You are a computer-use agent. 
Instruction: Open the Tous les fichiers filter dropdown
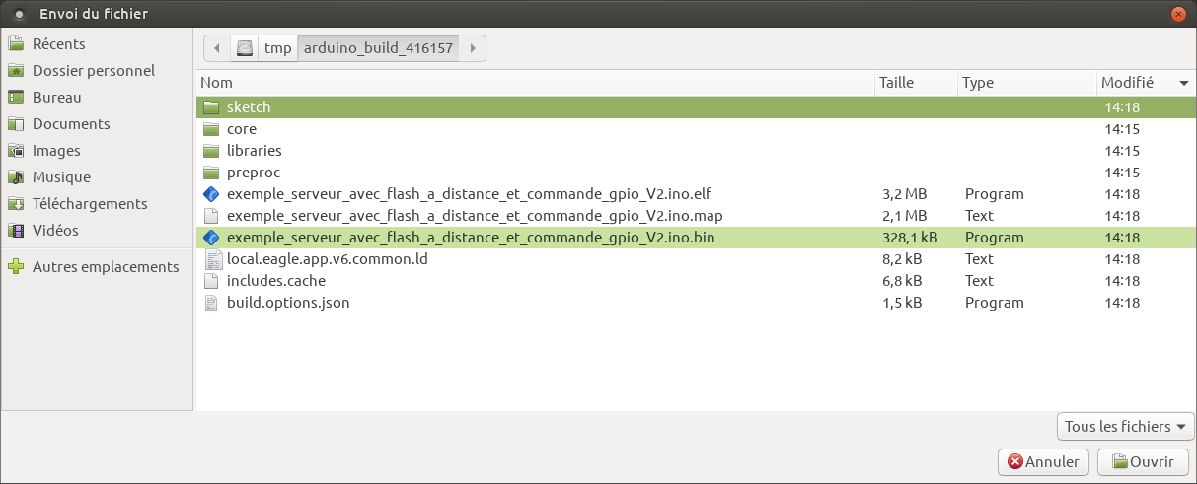click(1125, 427)
